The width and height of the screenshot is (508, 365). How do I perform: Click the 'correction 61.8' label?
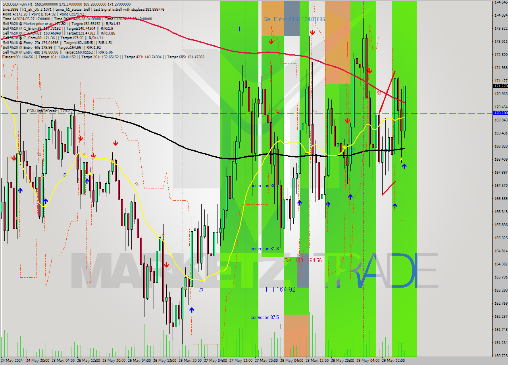(264, 249)
